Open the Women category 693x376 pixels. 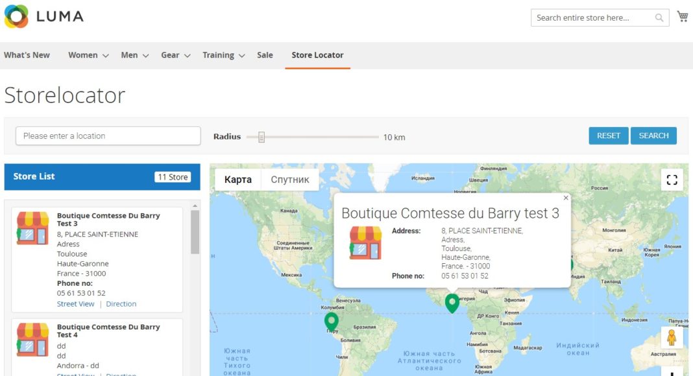pyautogui.click(x=82, y=55)
